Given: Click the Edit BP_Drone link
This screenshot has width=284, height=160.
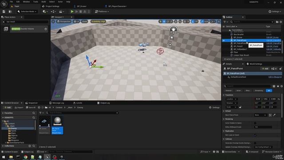Looking at the screenshot, I should point(272,37).
